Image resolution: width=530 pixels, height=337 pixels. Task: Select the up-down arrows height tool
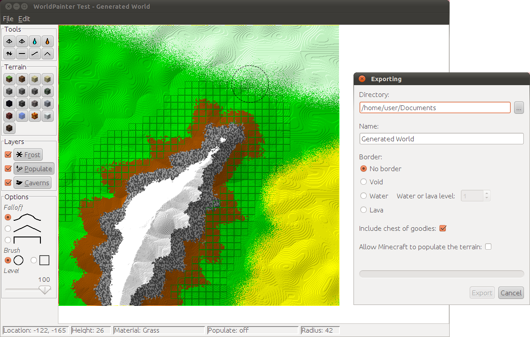[x=9, y=54]
